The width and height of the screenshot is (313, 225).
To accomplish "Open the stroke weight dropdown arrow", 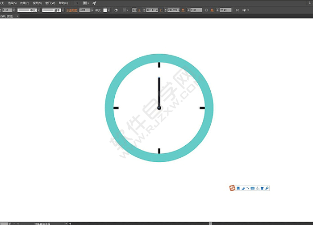I will coord(14,10).
